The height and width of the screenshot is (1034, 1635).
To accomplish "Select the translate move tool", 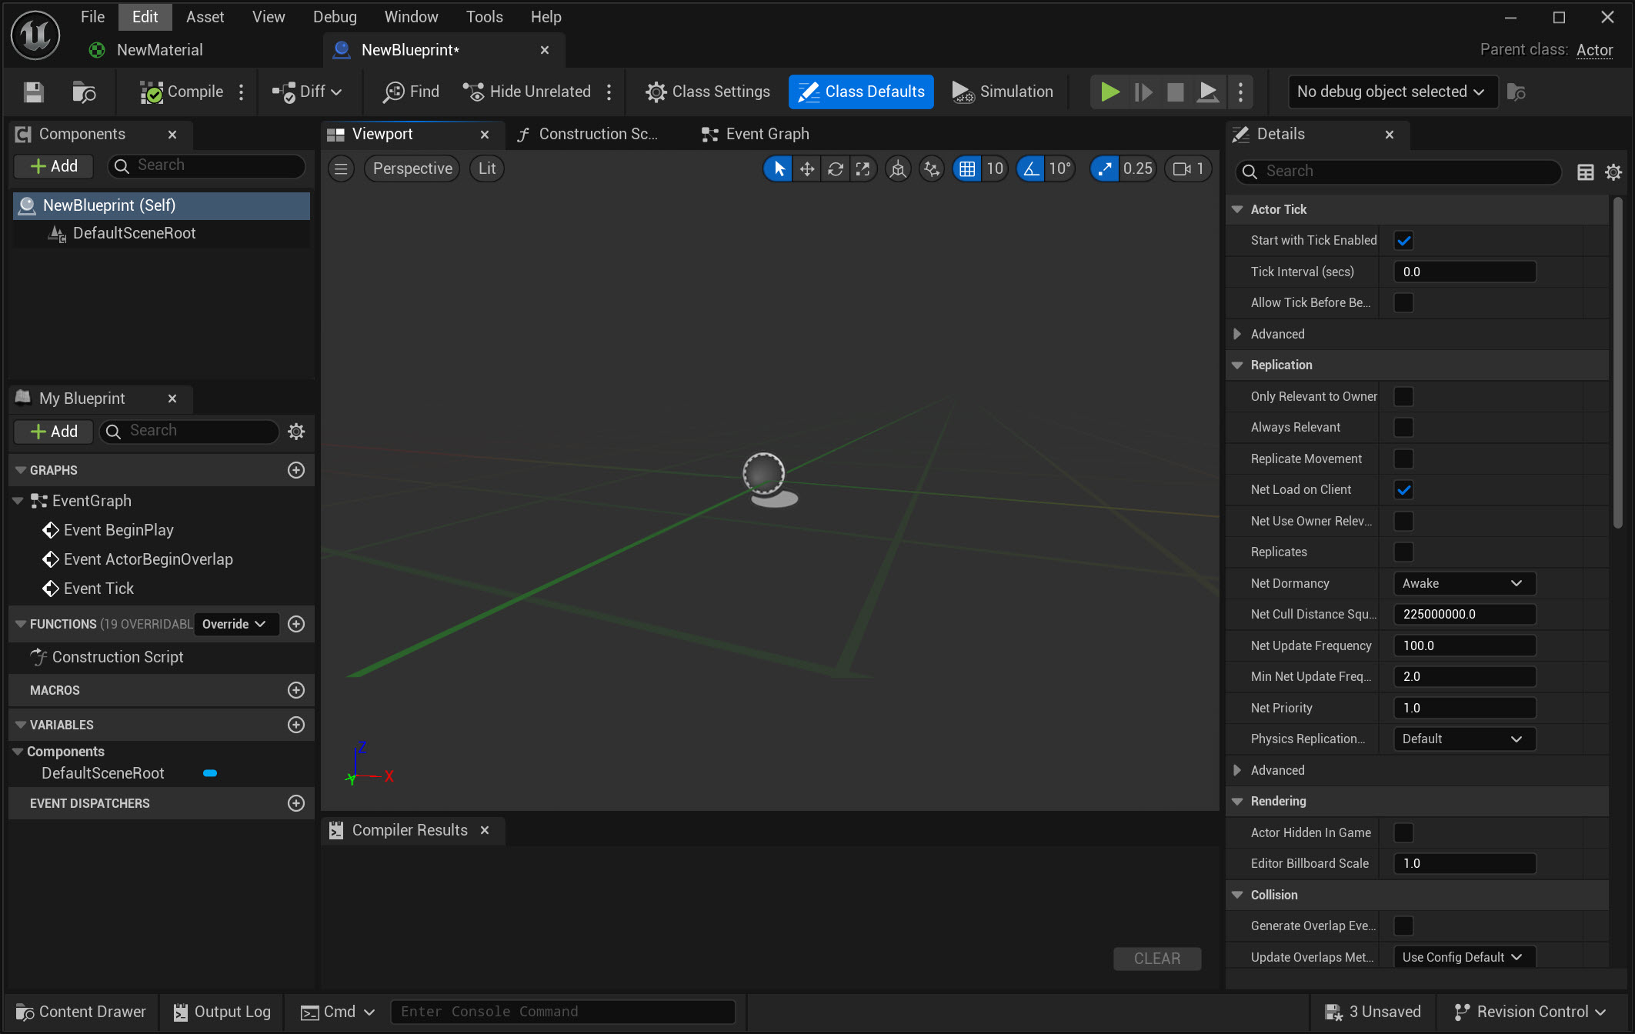I will [807, 169].
